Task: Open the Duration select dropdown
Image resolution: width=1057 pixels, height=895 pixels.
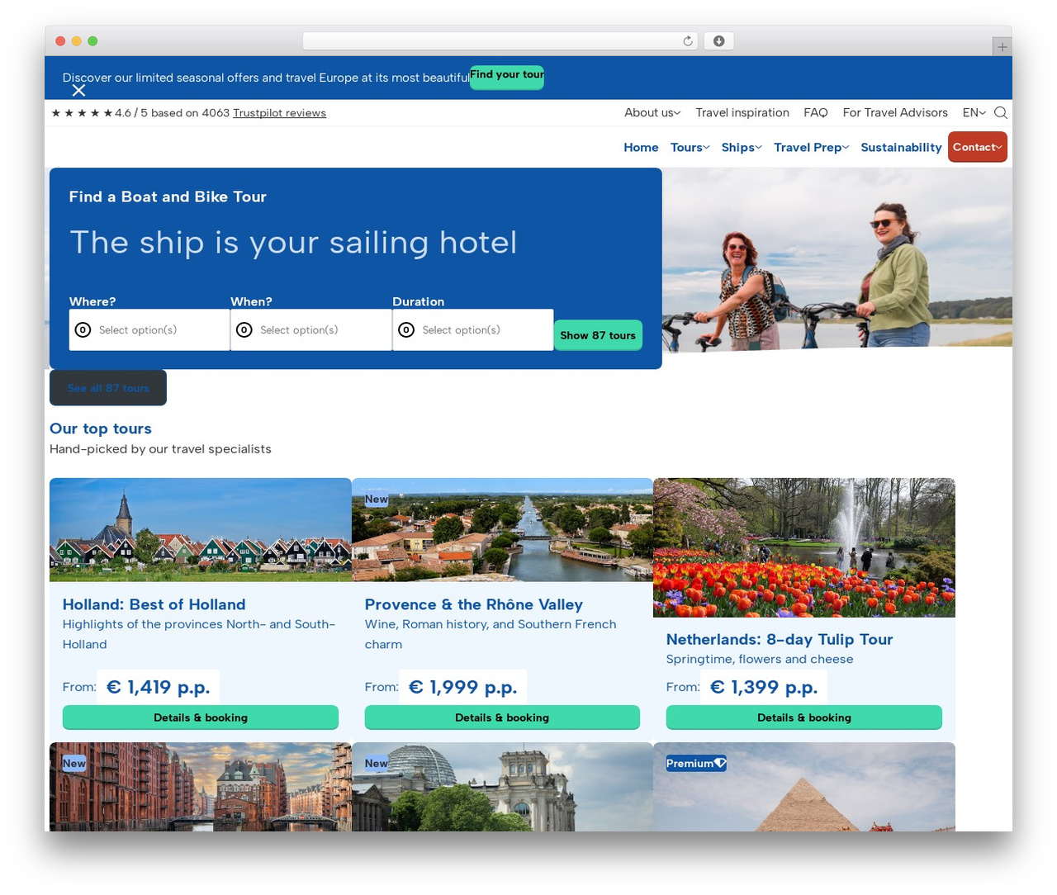Action: click(473, 330)
